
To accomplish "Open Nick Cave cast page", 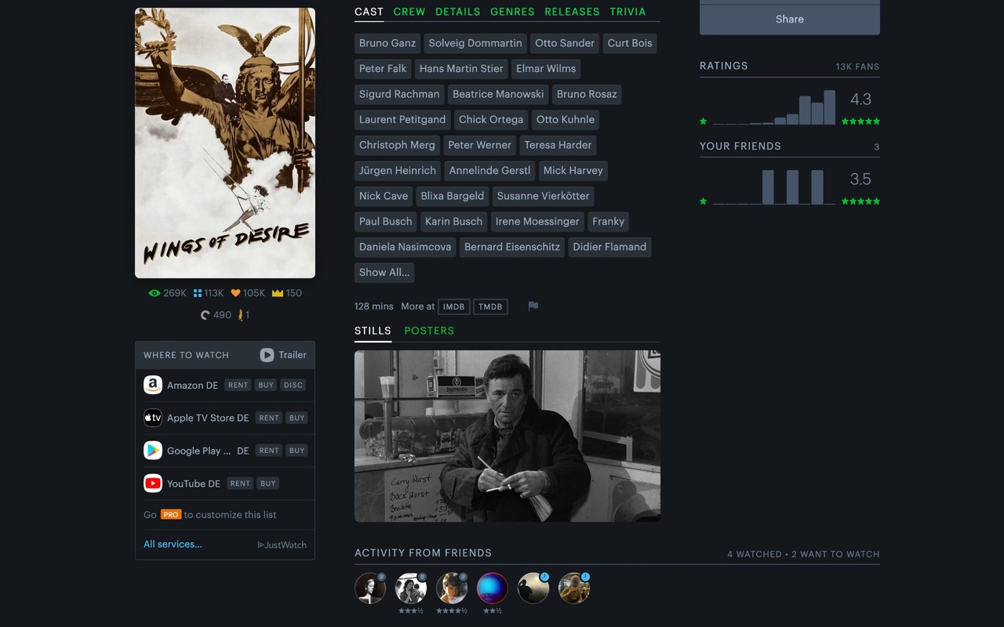I will tap(384, 196).
